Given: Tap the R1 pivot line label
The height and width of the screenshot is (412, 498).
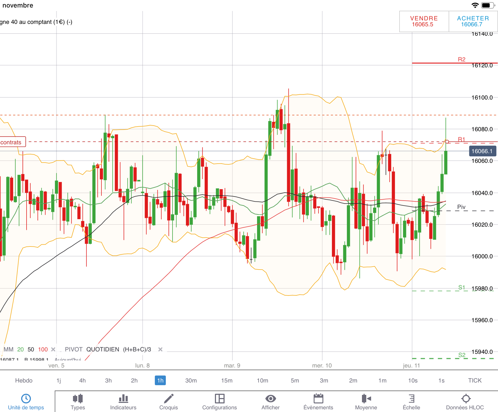Looking at the screenshot, I should [462, 139].
